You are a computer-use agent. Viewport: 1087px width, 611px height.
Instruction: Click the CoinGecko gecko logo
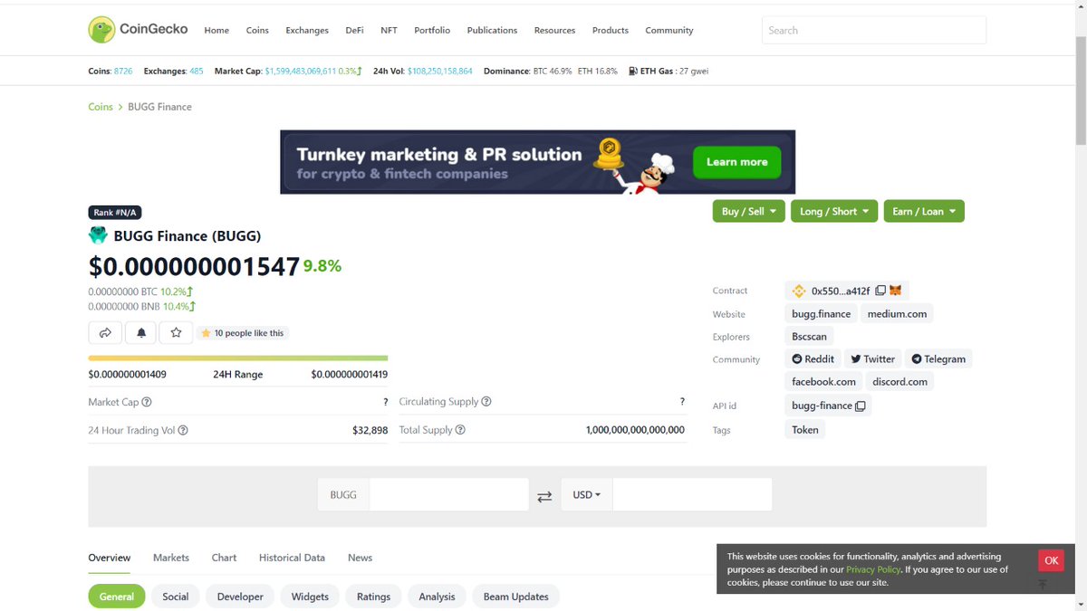click(101, 30)
